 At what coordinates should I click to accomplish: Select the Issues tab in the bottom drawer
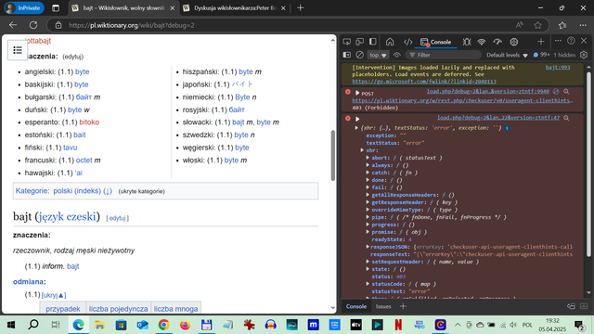click(383, 306)
